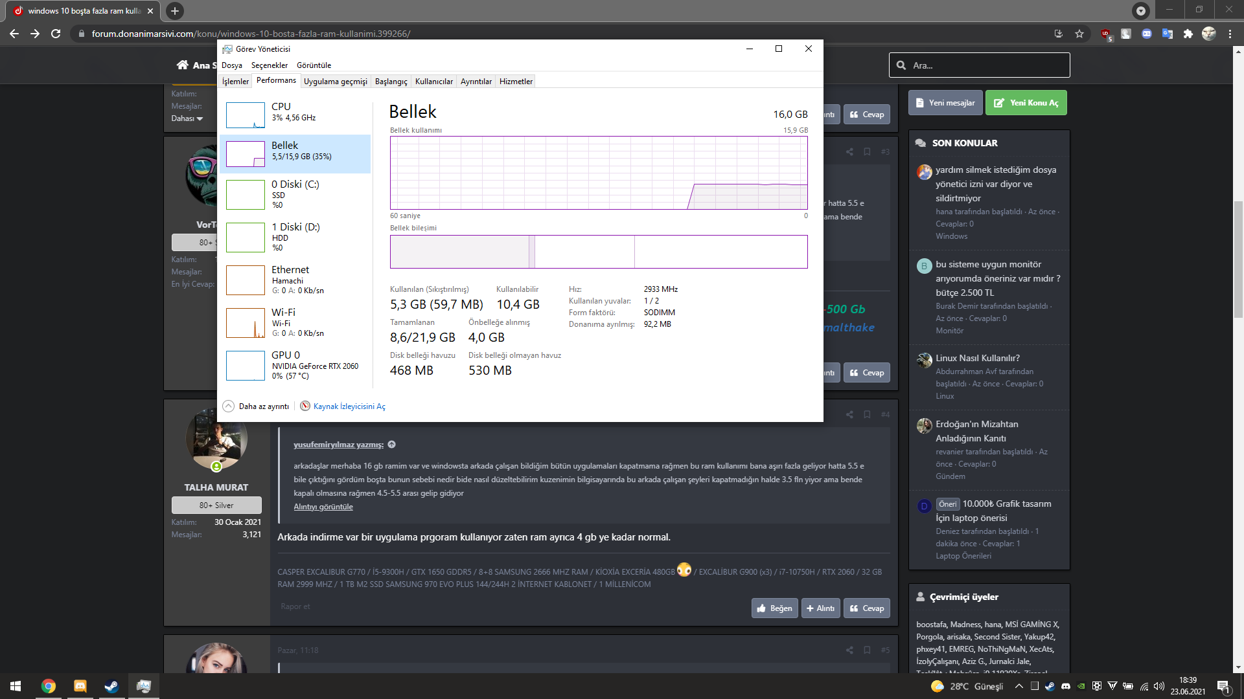
Task: Open the Chrome profile avatar
Action: 1209,34
